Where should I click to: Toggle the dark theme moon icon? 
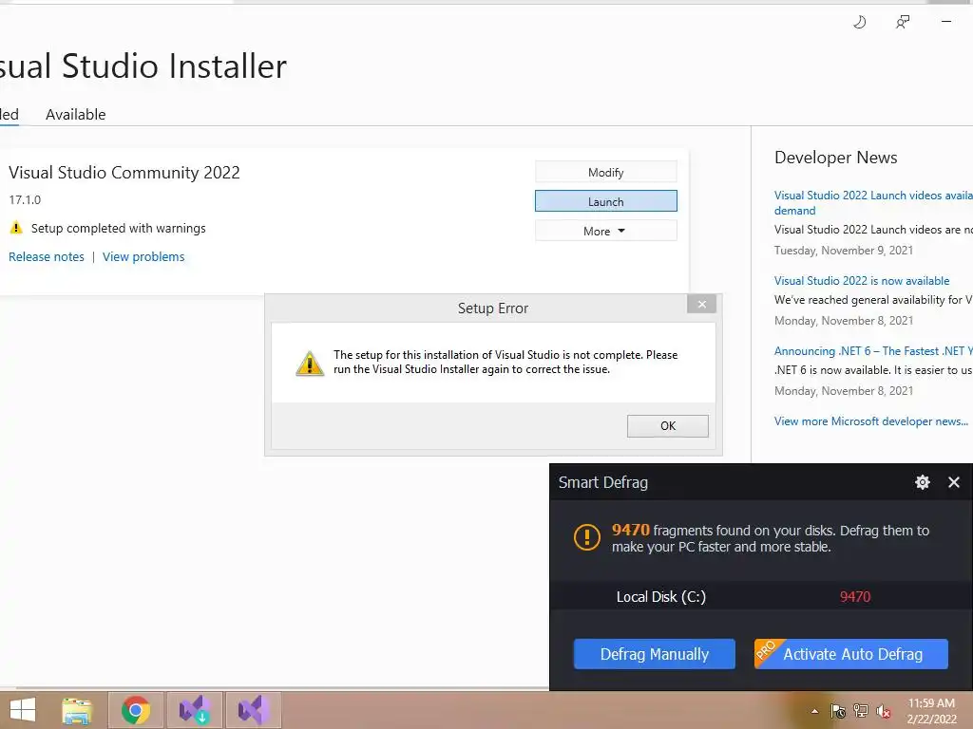(x=859, y=23)
